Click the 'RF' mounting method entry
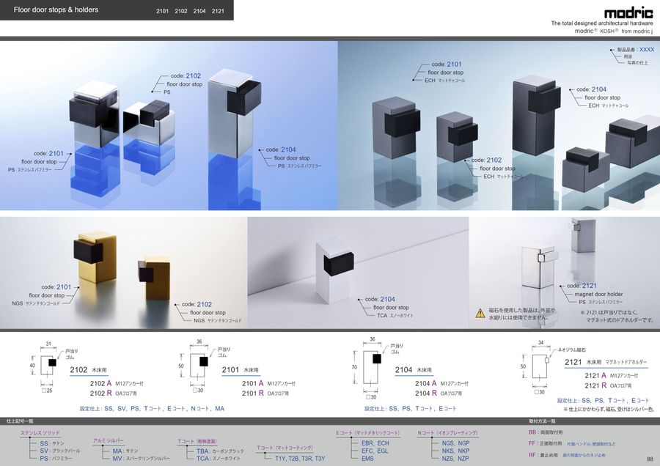The image size is (660, 466). point(567,455)
